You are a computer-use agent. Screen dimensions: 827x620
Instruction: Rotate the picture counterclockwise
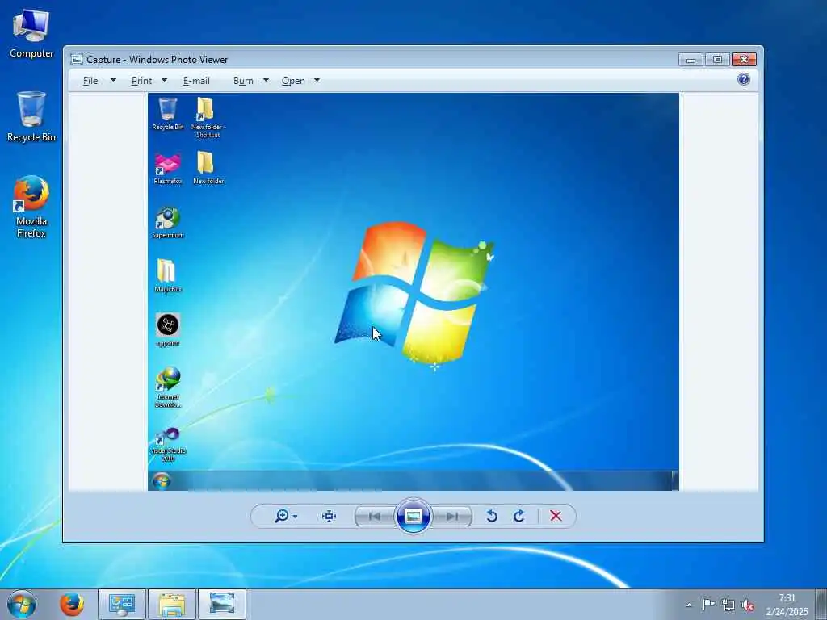pos(492,516)
